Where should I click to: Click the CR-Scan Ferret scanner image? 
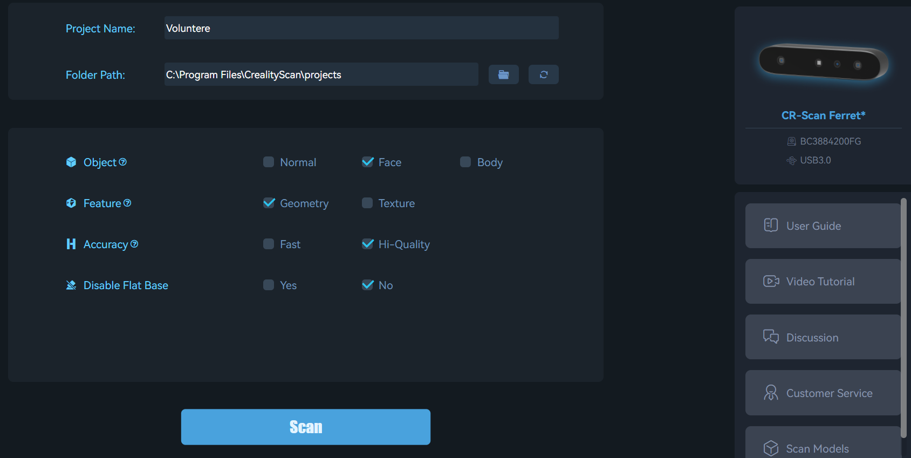point(824,62)
